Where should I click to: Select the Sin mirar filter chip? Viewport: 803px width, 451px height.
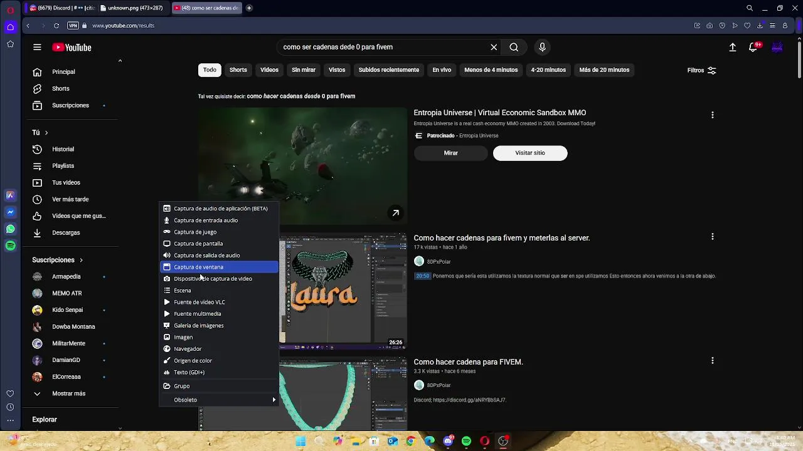(304, 70)
